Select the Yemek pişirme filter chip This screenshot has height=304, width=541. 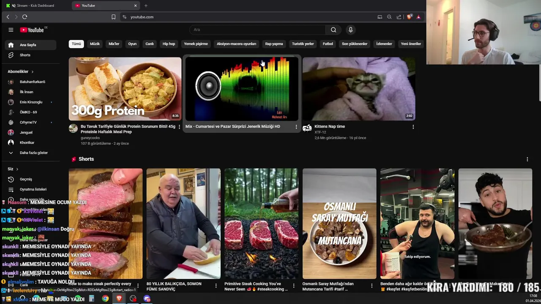point(196,44)
